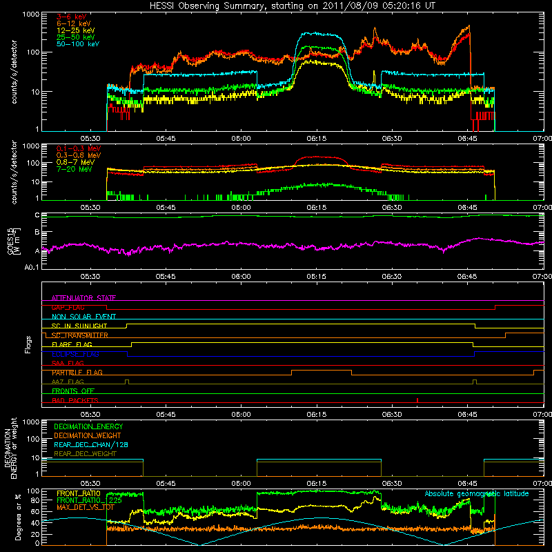Select the FRONTS_OFF flag label
This screenshot has height=552, width=552.
[73, 391]
